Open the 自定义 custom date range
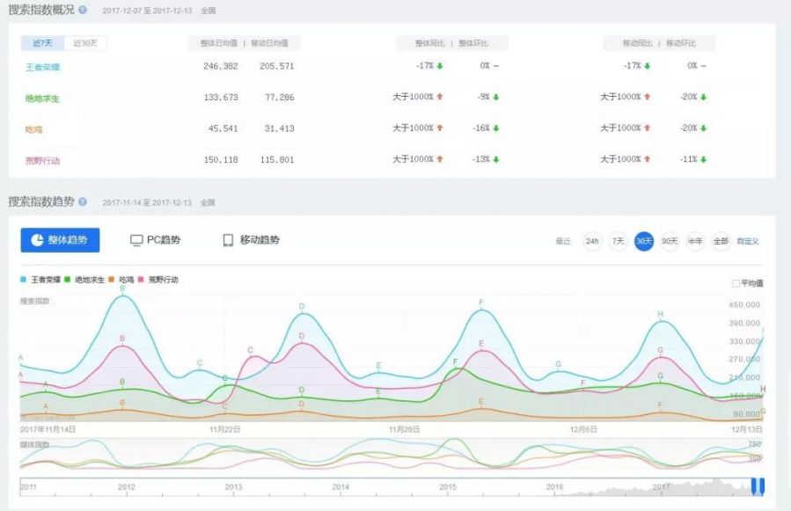 (748, 241)
